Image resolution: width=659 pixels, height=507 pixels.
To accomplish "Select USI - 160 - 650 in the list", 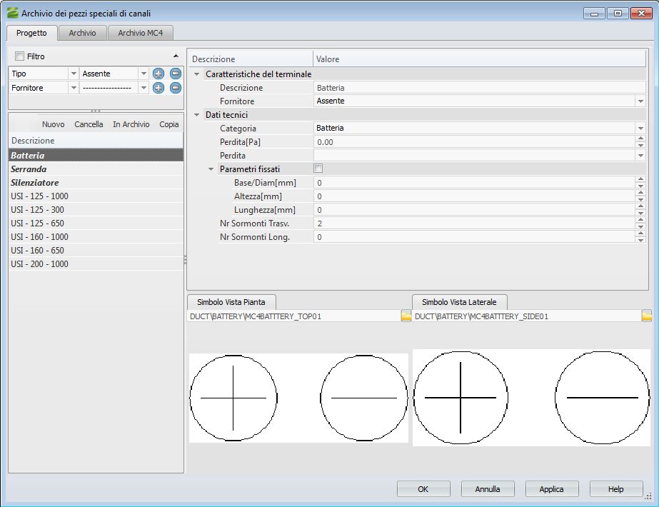I will (38, 251).
